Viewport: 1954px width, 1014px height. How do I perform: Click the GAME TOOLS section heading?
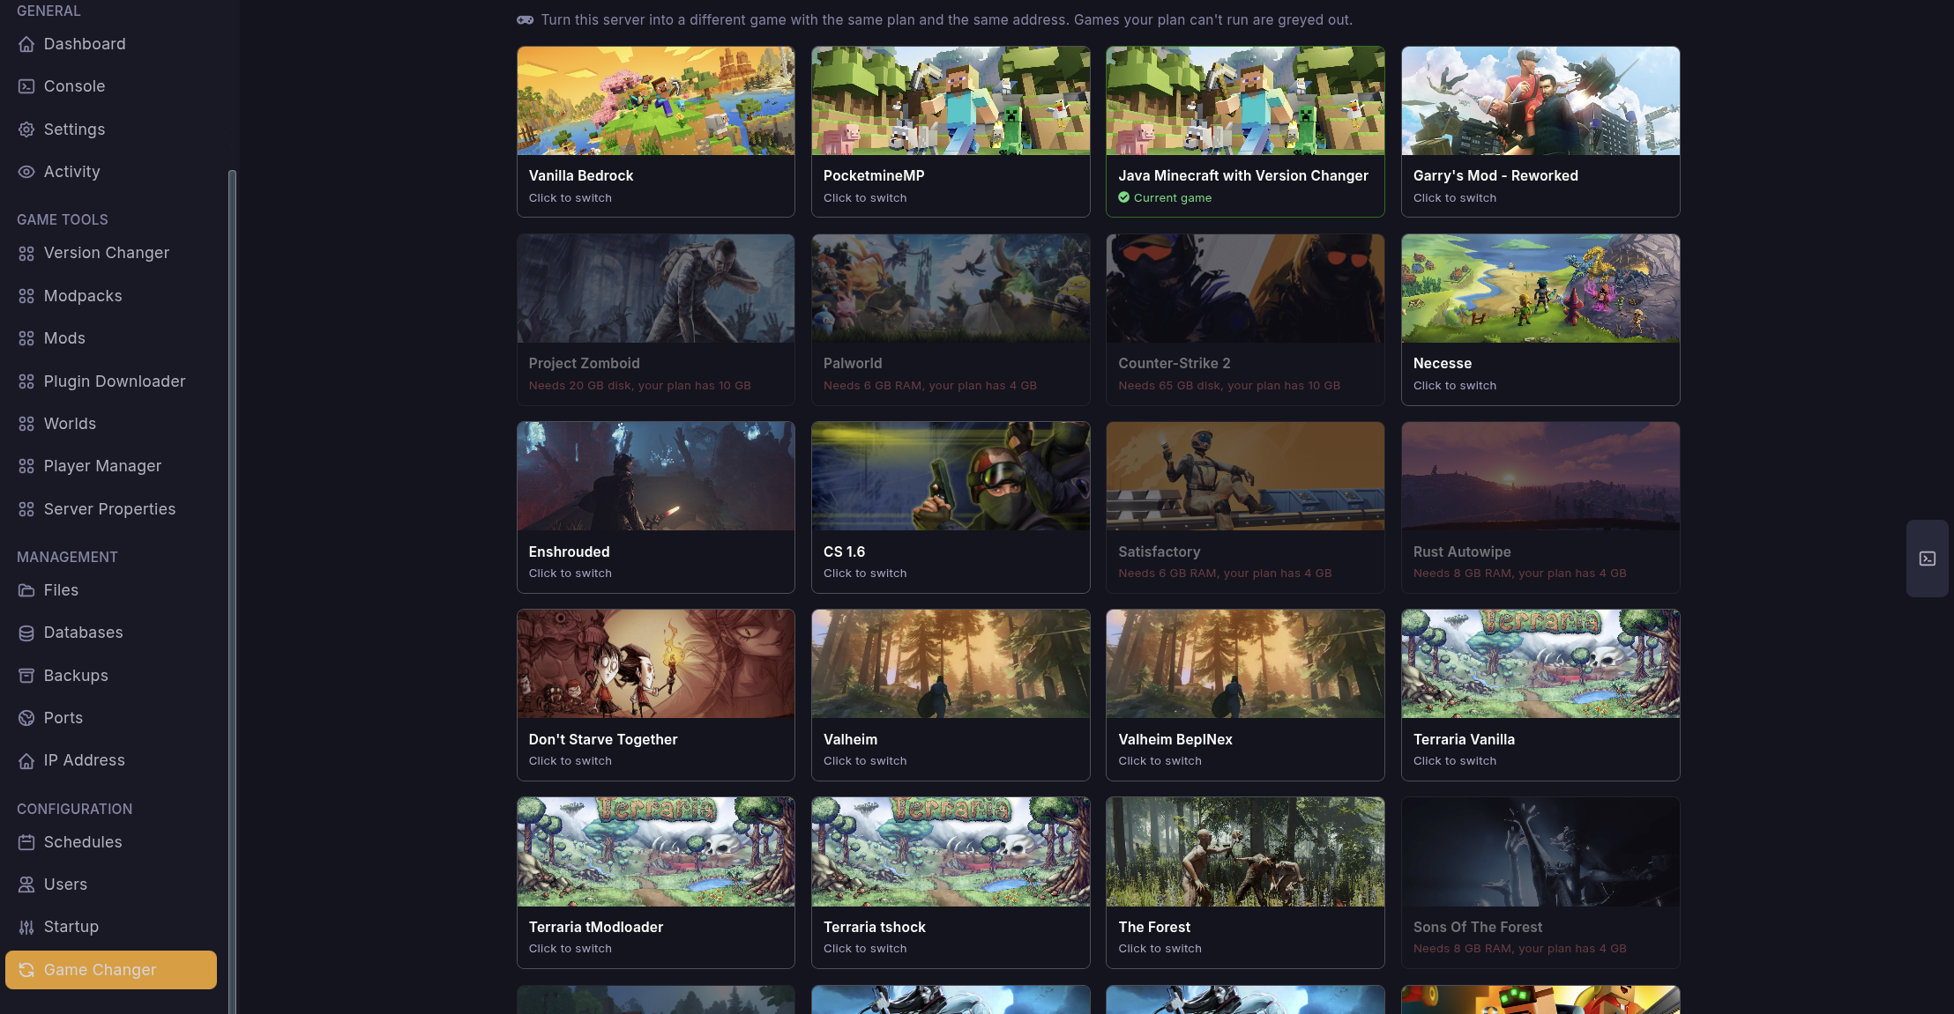pos(63,219)
